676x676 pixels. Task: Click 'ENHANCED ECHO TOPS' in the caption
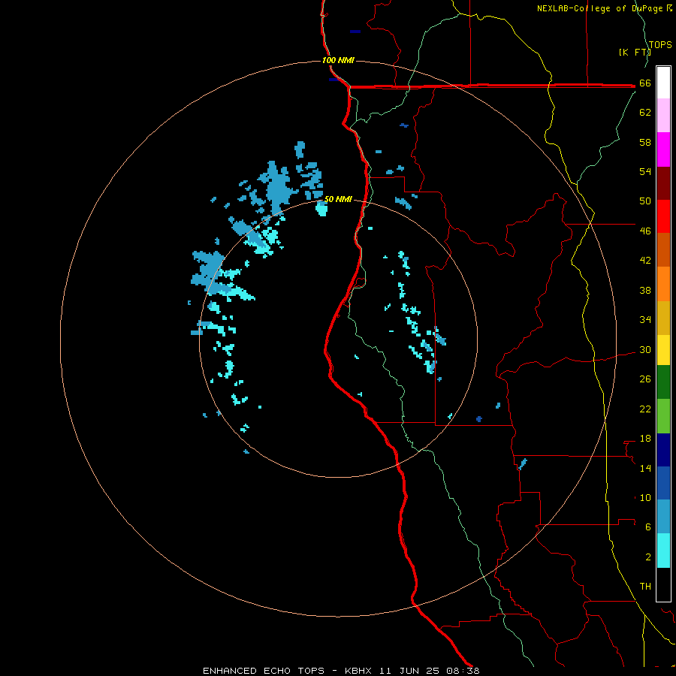[x=264, y=671]
